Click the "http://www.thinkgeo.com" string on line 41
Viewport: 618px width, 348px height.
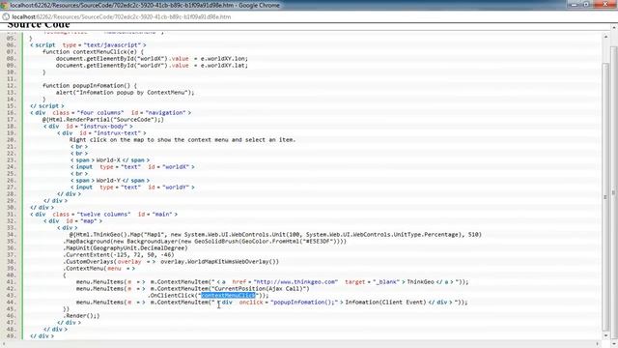(x=296, y=281)
